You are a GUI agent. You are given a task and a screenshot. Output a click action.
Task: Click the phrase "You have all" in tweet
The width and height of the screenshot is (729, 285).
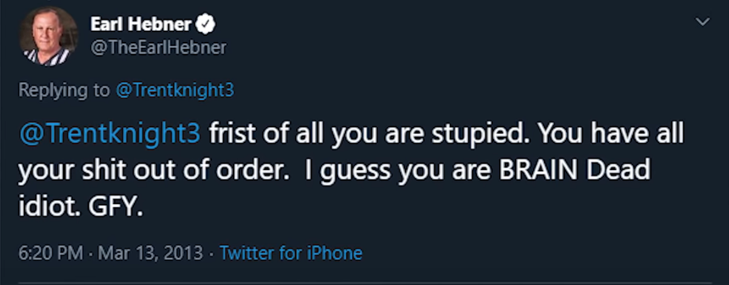(611, 134)
